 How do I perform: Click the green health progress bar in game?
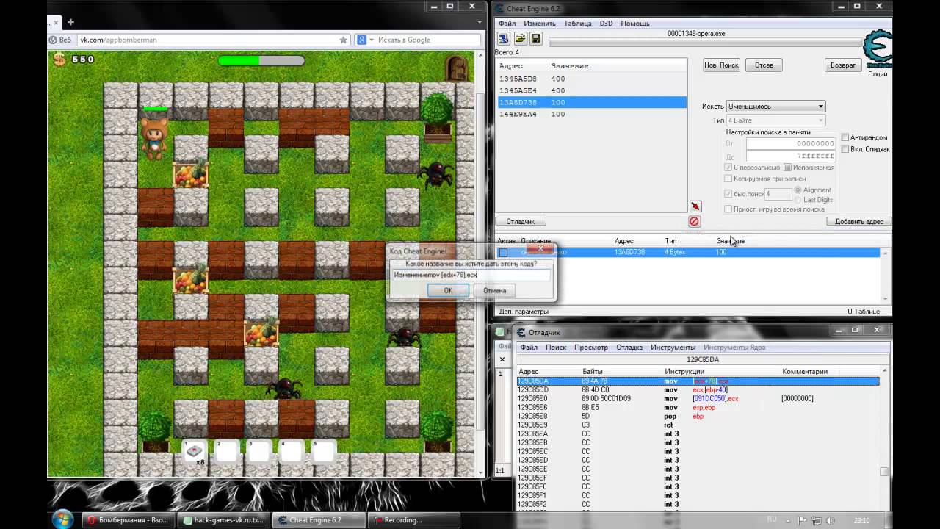[261, 60]
